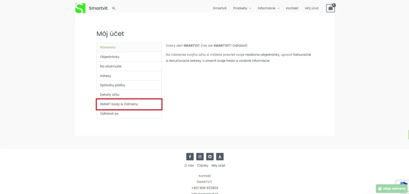
Task: Click the Môj účet page heading
Action: point(110,33)
